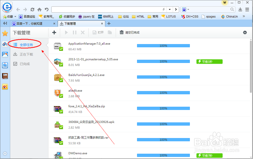The image size is (253, 159).
Task: Collapse sidebar with the left arrow icon
Action: point(5,24)
